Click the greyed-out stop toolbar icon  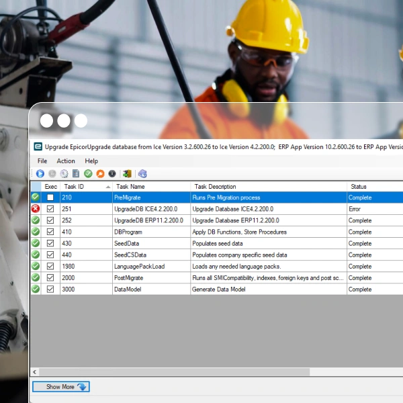point(52,174)
